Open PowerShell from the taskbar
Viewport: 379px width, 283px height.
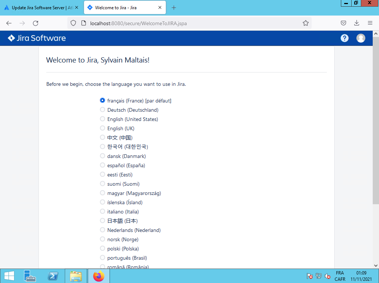53,276
